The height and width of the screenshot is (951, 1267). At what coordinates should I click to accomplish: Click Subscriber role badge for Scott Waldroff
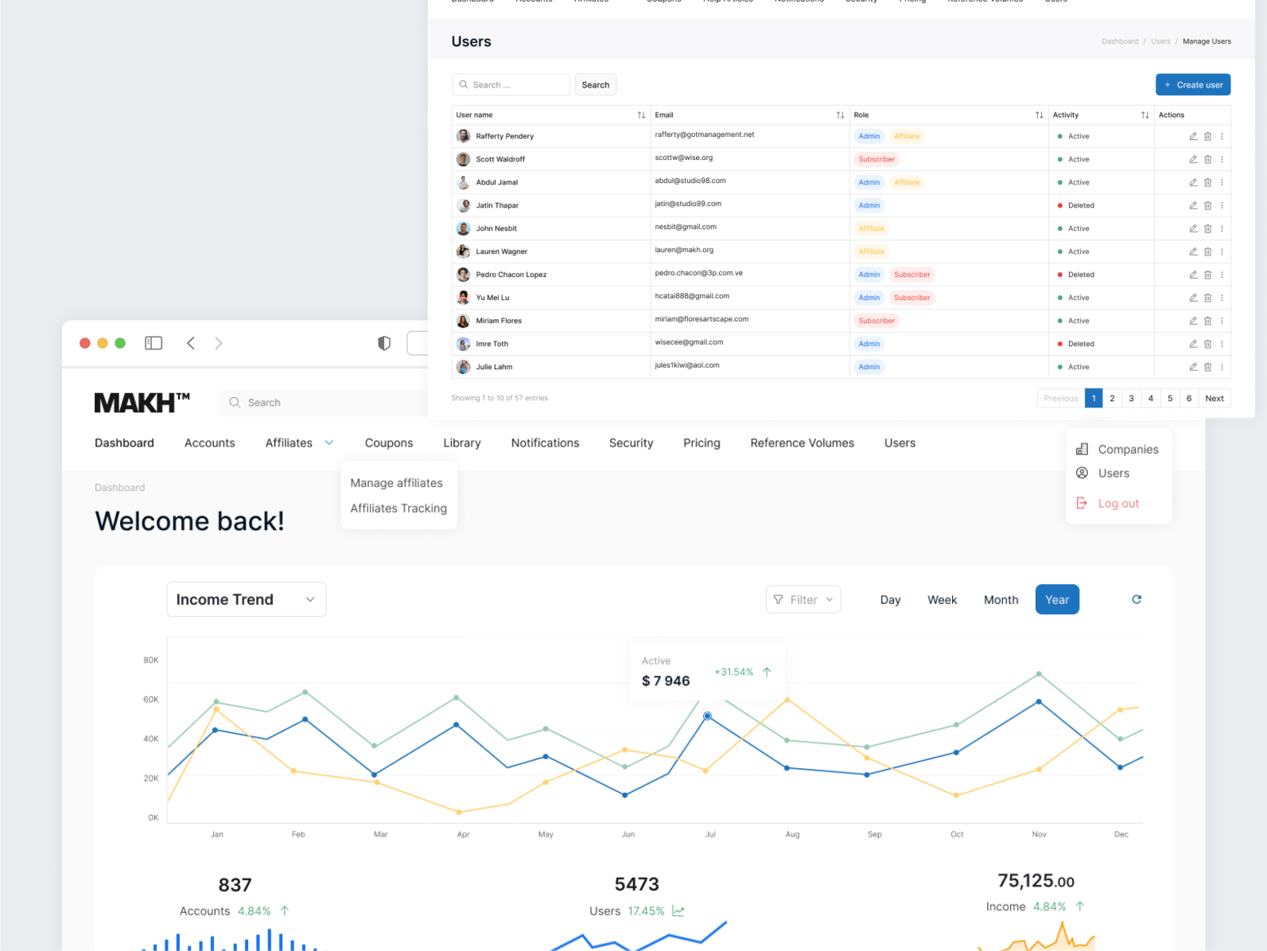[x=876, y=159]
